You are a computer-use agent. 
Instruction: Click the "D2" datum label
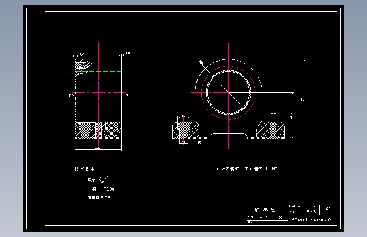71,96
